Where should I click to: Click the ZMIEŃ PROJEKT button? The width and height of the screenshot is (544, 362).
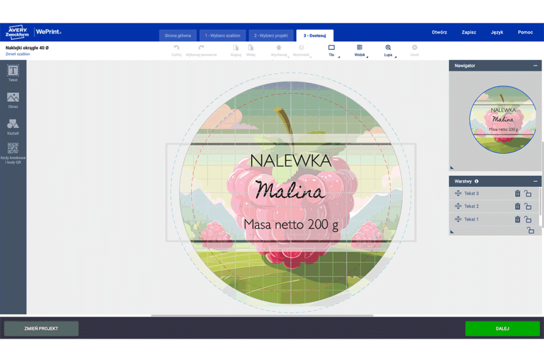[x=41, y=329]
